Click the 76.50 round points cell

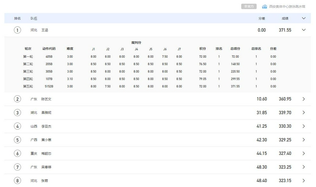[x=203, y=64]
